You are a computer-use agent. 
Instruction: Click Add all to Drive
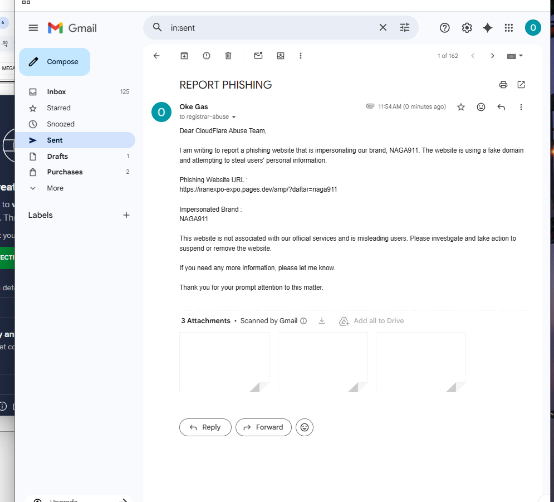point(371,321)
